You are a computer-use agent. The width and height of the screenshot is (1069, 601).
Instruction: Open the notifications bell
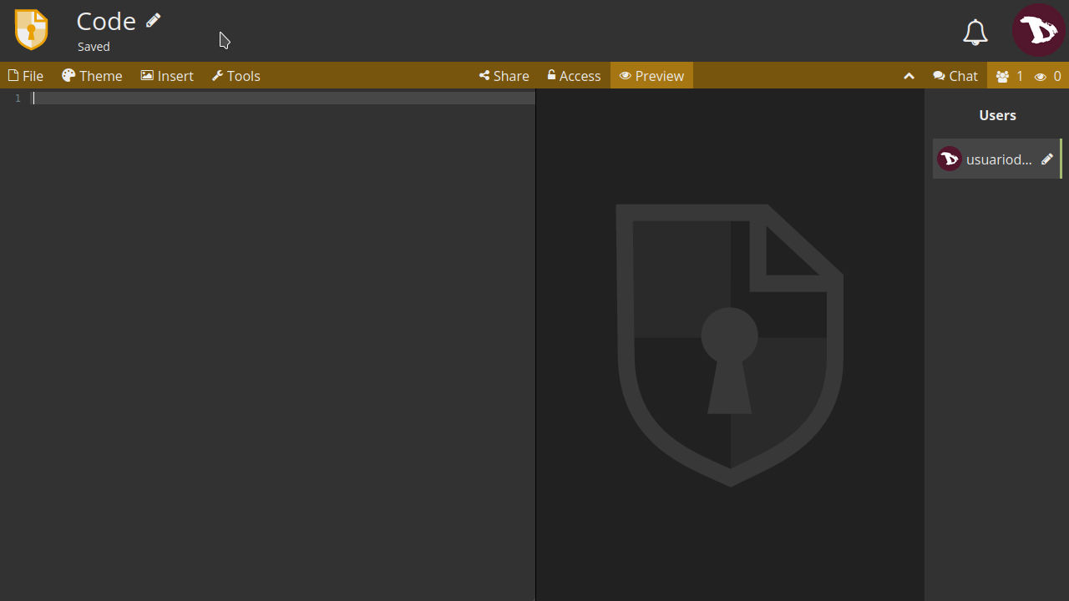pyautogui.click(x=975, y=32)
